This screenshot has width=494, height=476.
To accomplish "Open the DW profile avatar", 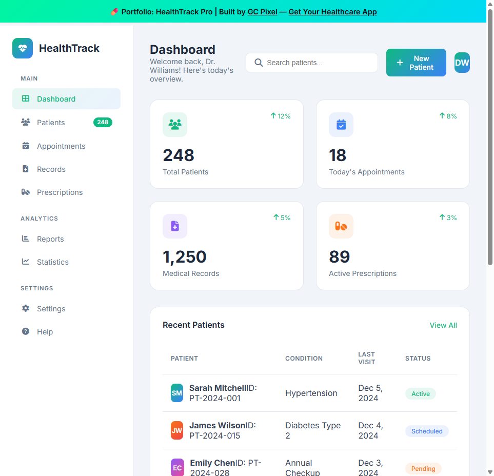I will tap(462, 62).
